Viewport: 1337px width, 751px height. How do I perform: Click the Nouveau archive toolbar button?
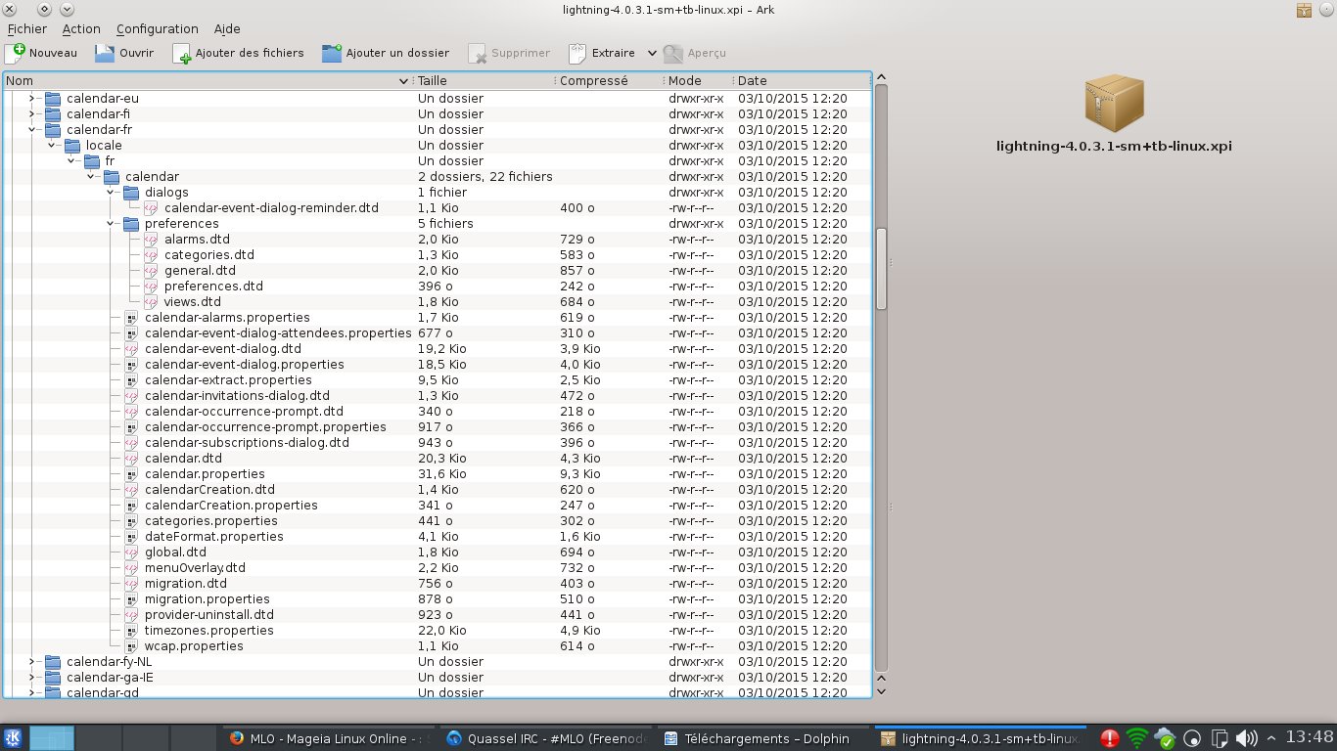(x=41, y=53)
